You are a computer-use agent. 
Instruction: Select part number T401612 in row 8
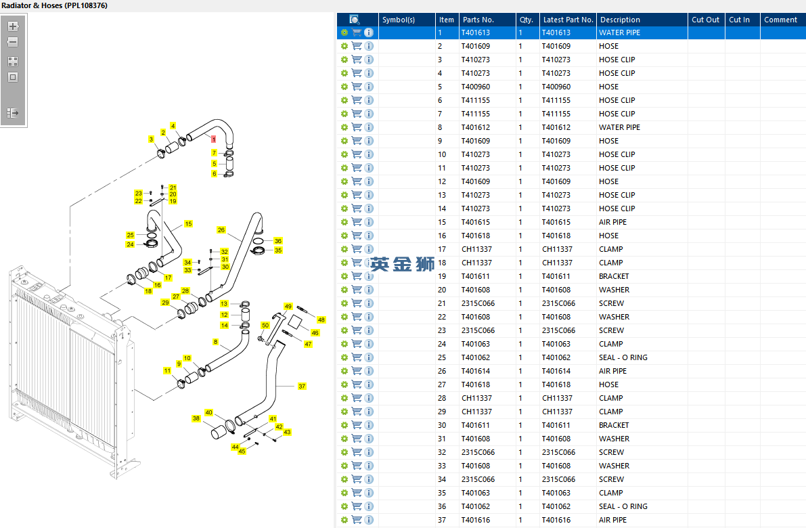click(x=476, y=127)
